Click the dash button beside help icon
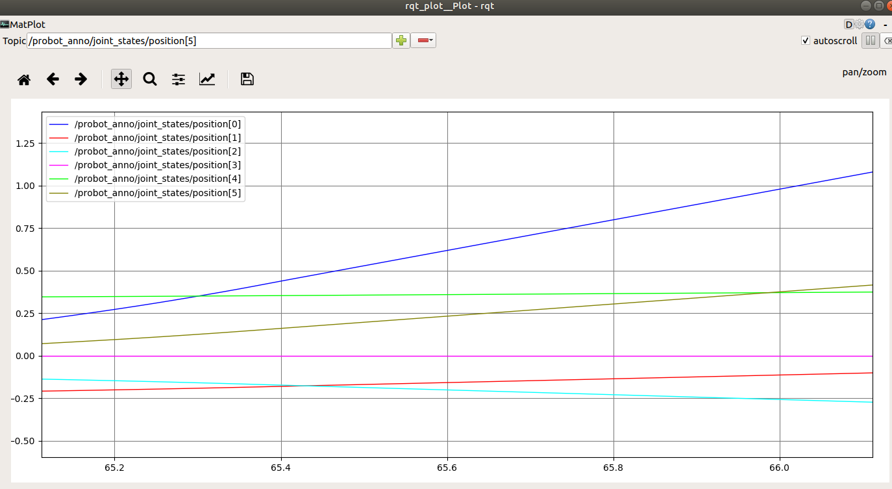This screenshot has height=489, width=892. point(886,25)
